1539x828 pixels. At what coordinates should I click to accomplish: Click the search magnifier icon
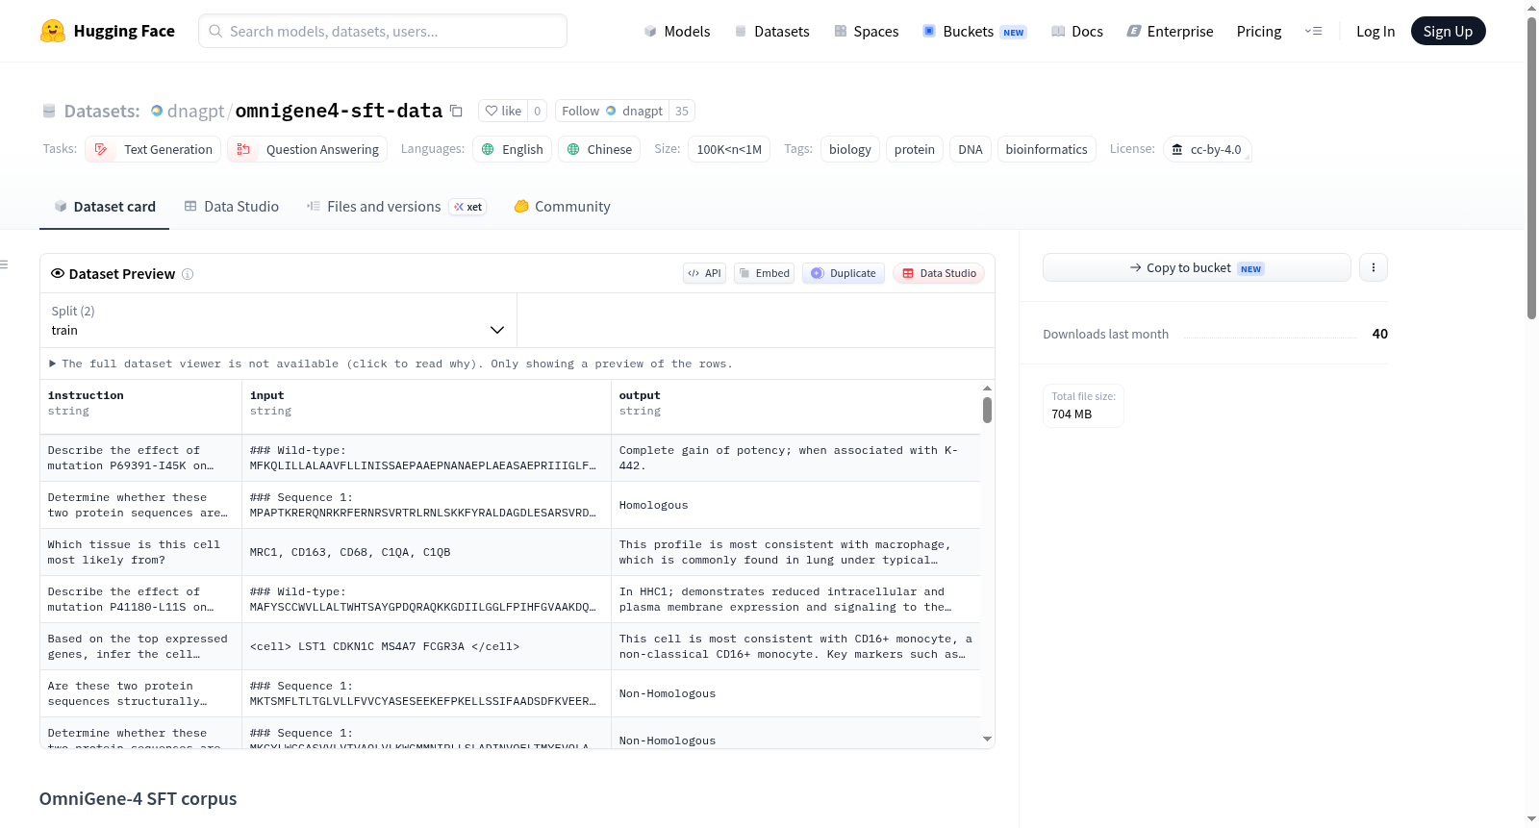tap(215, 31)
